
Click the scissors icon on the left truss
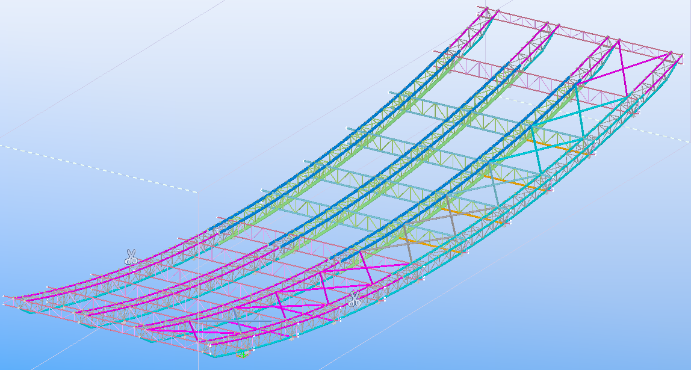click(x=131, y=257)
